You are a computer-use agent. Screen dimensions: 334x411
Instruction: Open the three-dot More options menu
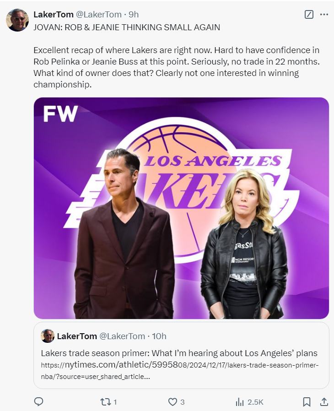[324, 15]
